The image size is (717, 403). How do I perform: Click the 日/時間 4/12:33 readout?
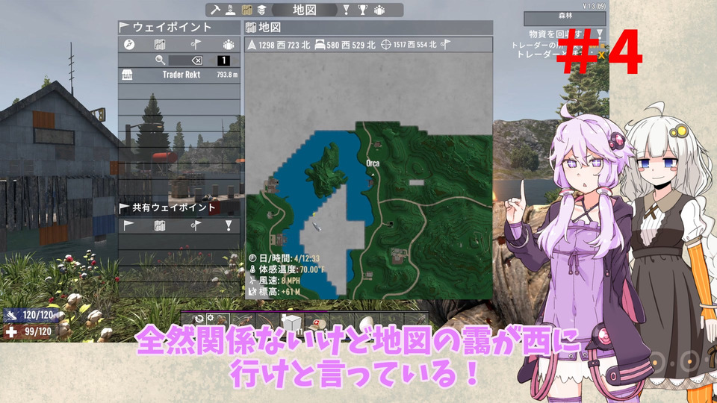[x=284, y=258]
